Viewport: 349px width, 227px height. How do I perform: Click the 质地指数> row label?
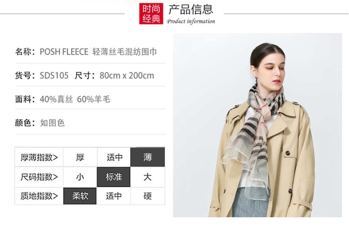[x=39, y=196]
